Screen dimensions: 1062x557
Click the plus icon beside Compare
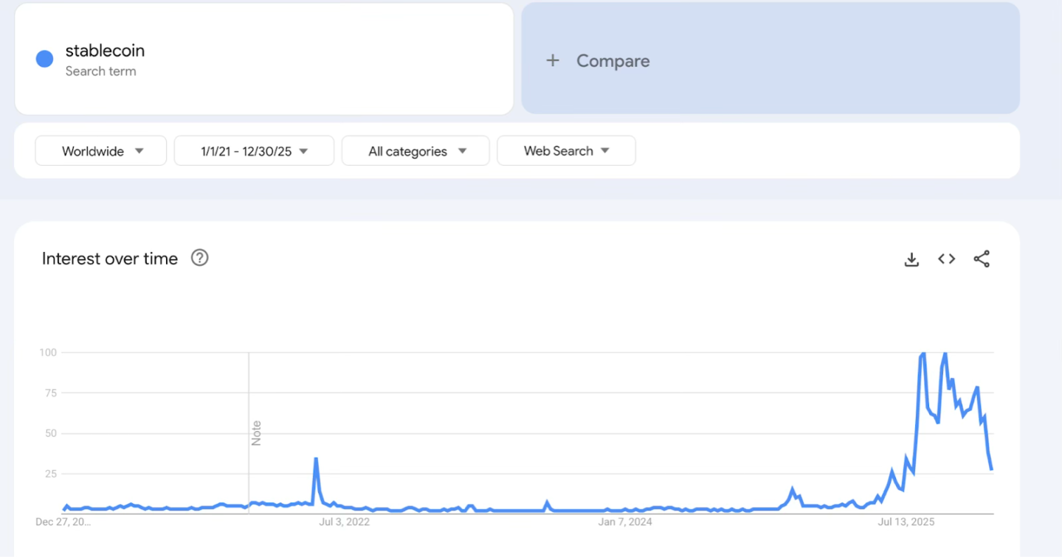point(553,60)
